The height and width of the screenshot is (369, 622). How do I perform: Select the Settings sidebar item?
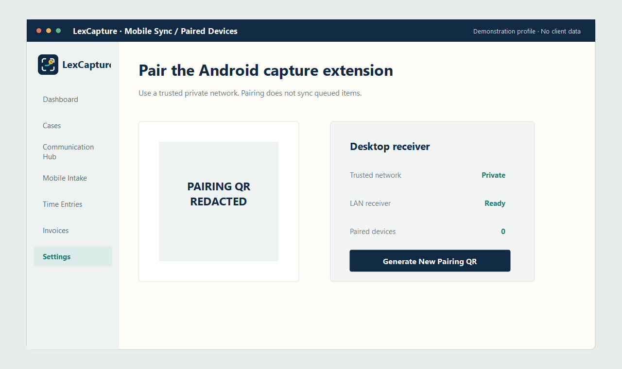pyautogui.click(x=73, y=256)
